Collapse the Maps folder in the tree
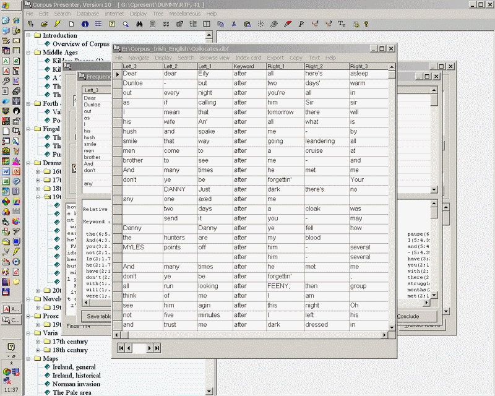 tap(28, 358)
